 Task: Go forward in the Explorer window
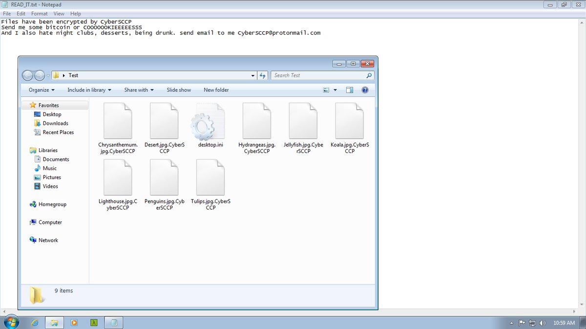coord(39,76)
